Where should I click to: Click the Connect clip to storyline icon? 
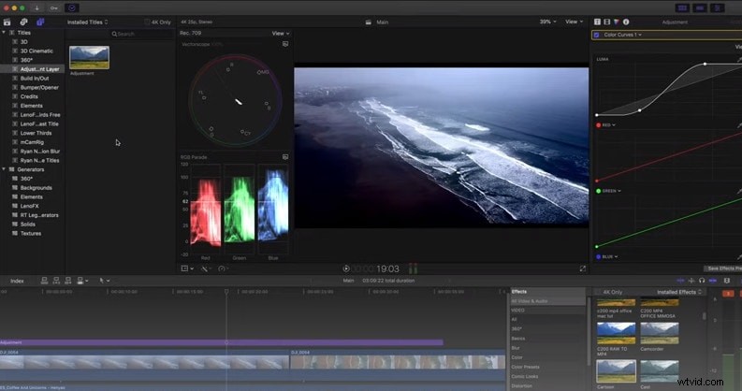click(x=45, y=281)
